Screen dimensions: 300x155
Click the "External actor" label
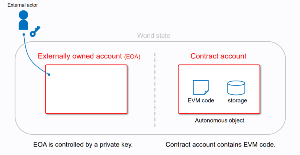coord(23,5)
